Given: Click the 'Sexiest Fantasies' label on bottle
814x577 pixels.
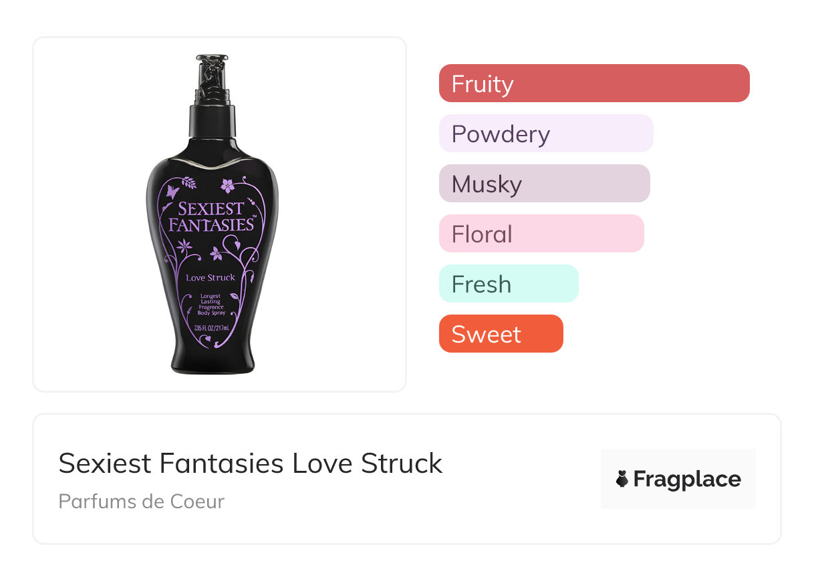Looking at the screenshot, I should [x=211, y=216].
